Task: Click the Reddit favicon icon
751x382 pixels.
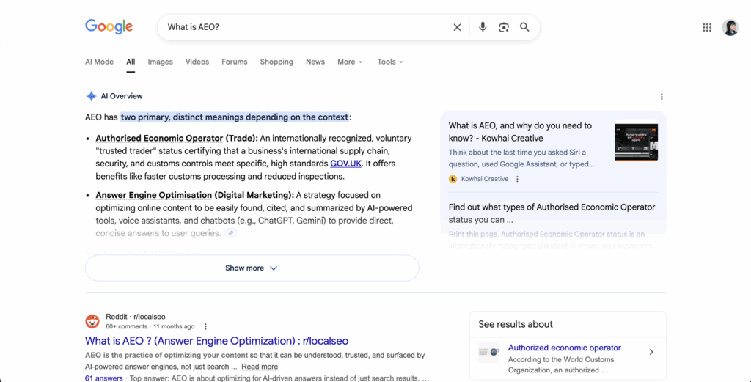Action: pos(92,321)
